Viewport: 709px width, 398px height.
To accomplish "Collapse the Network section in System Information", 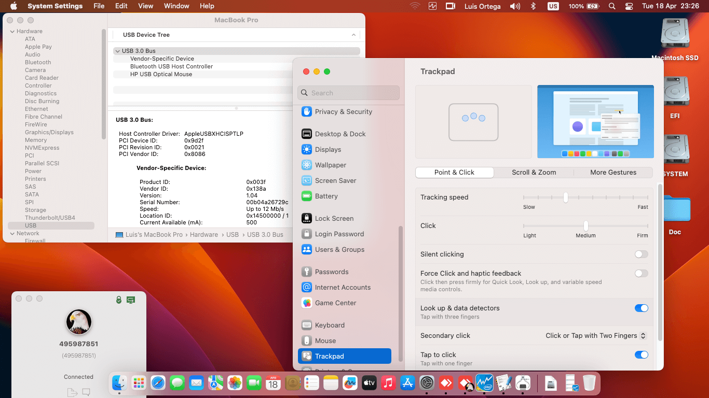I will pos(12,233).
